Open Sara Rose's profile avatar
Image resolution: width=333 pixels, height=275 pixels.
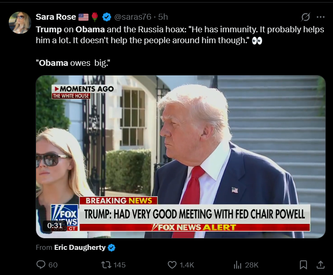pos(20,23)
